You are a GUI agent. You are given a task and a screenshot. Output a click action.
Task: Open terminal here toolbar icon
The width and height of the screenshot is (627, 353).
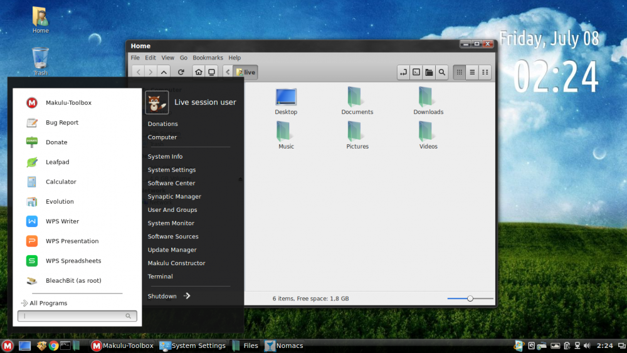(x=416, y=72)
